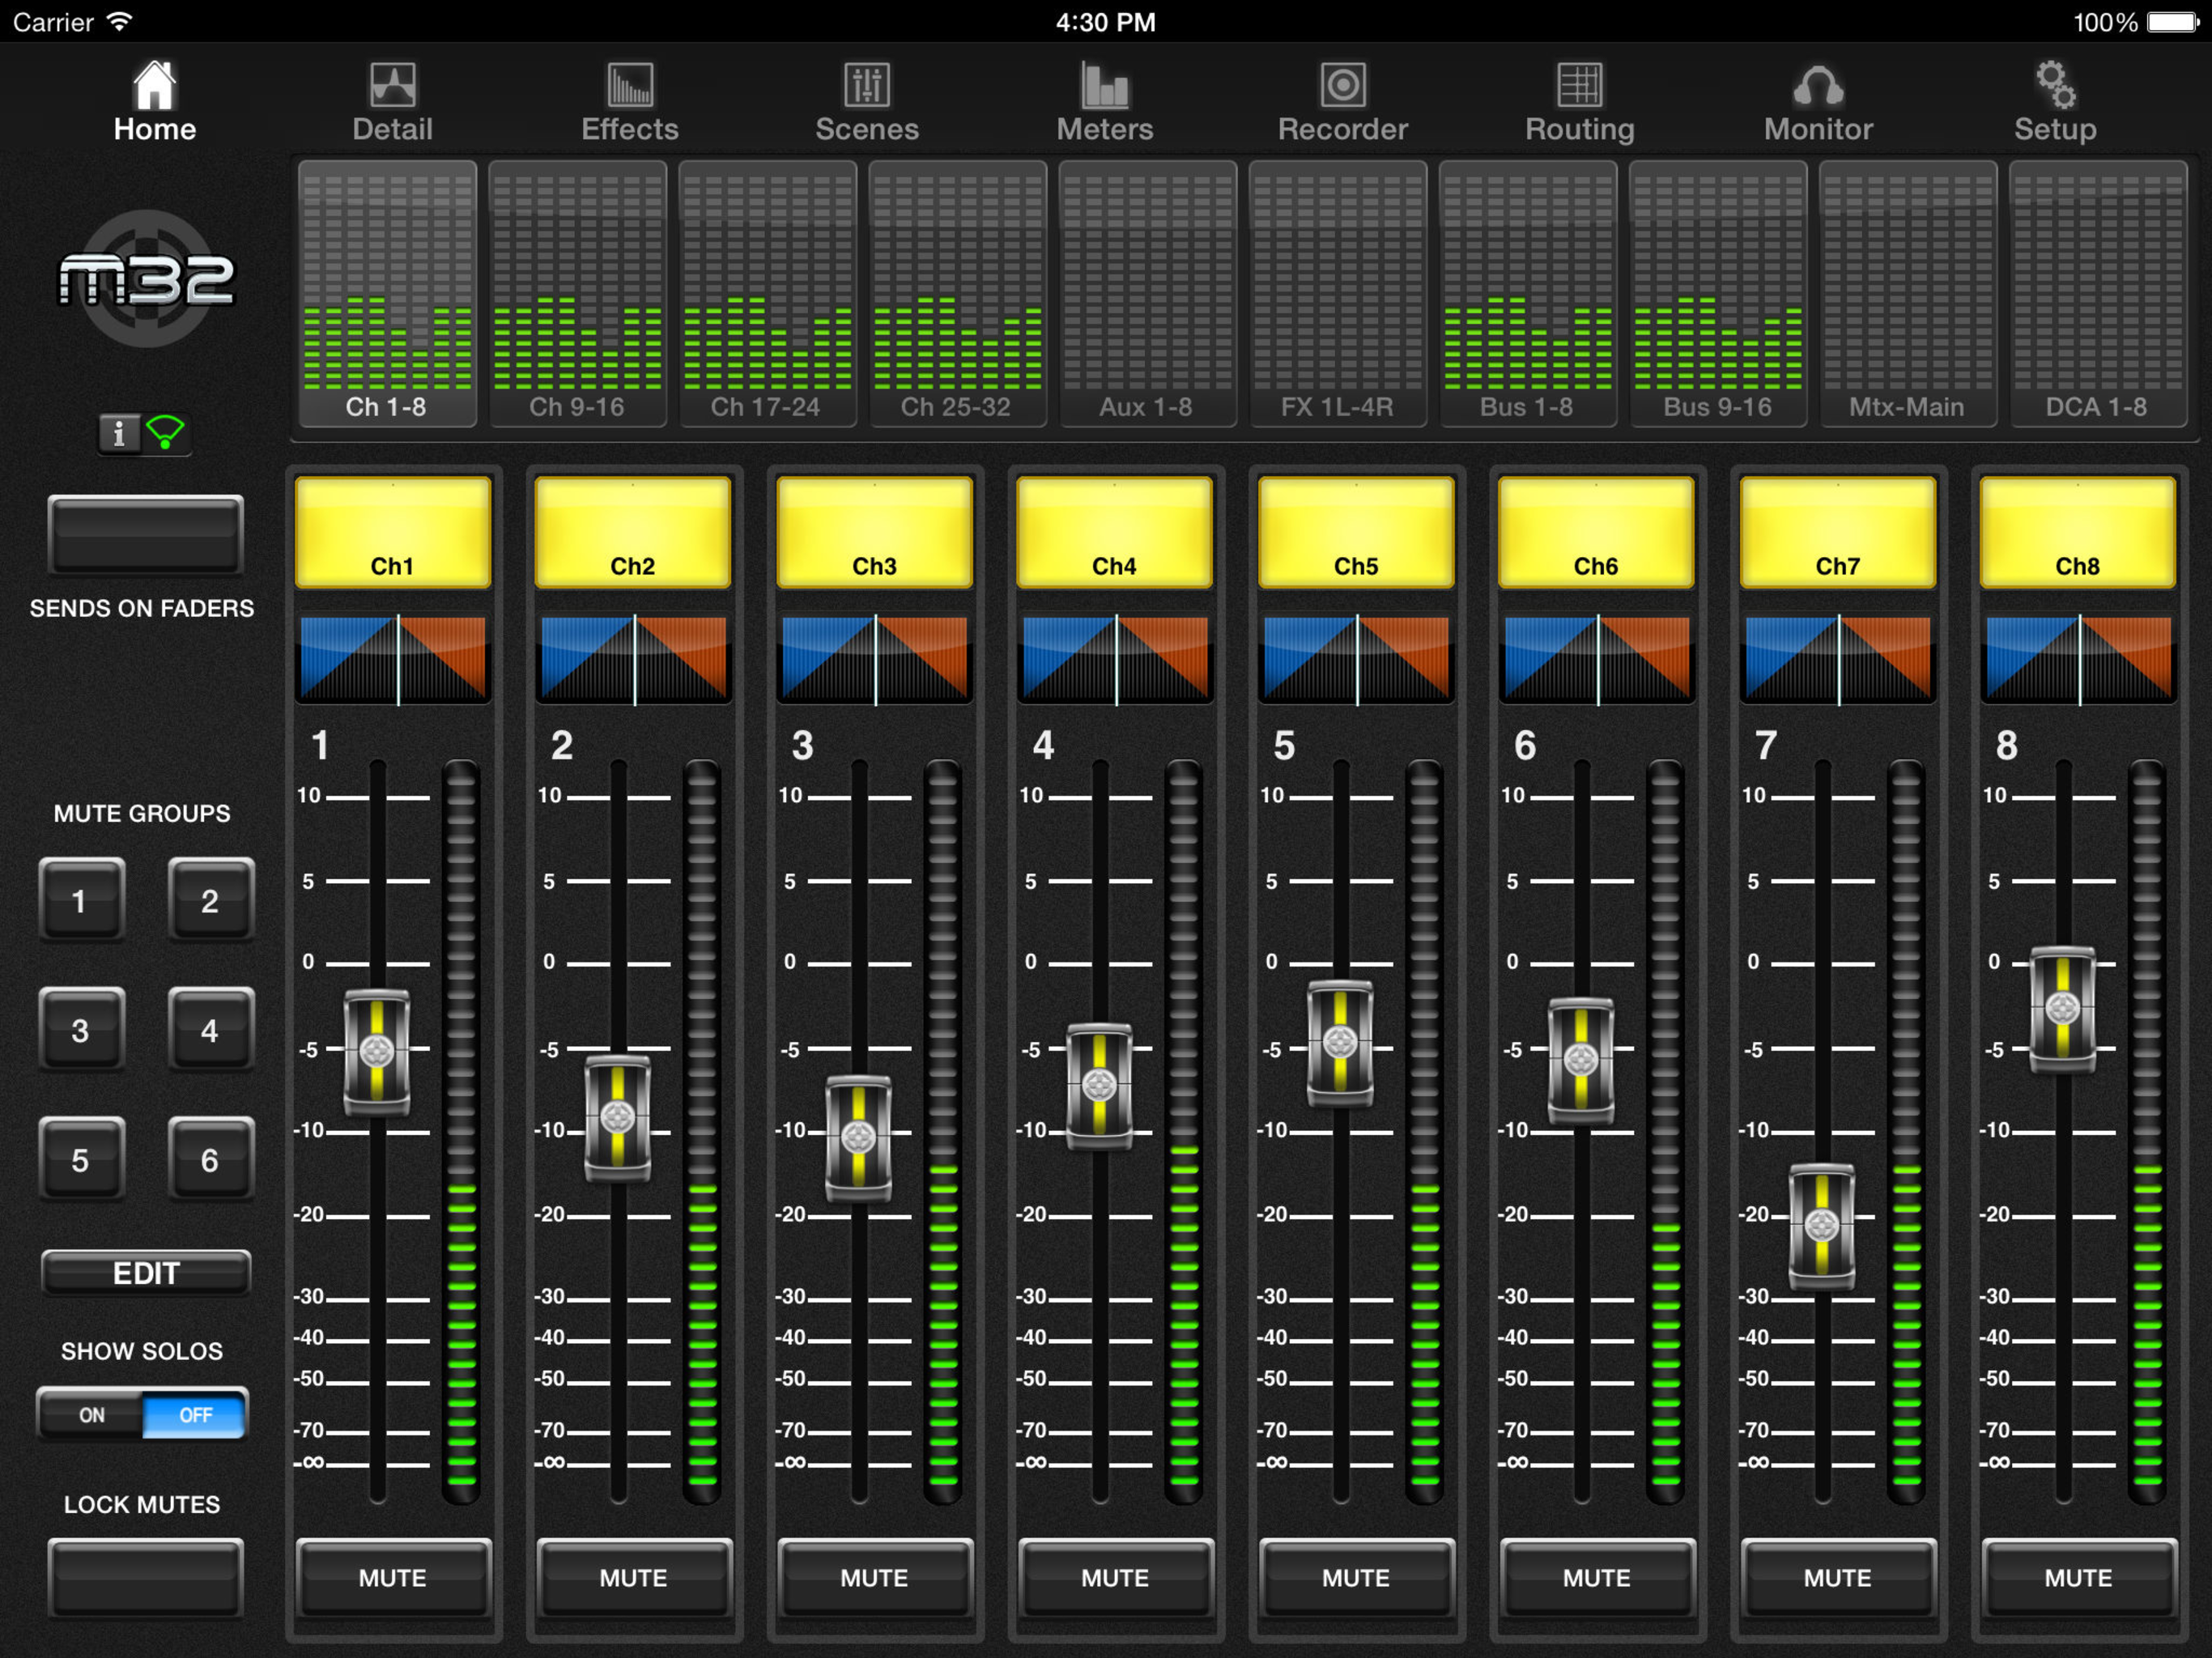Viewport: 2212px width, 1658px height.
Task: Toggle the Sends on Faders button
Action: coord(146,535)
